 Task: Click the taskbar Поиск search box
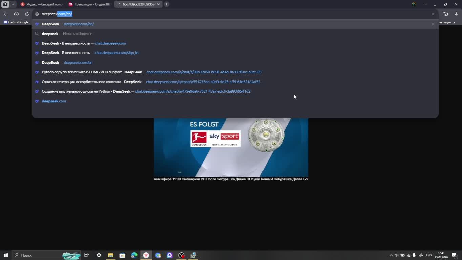pyautogui.click(x=46, y=255)
